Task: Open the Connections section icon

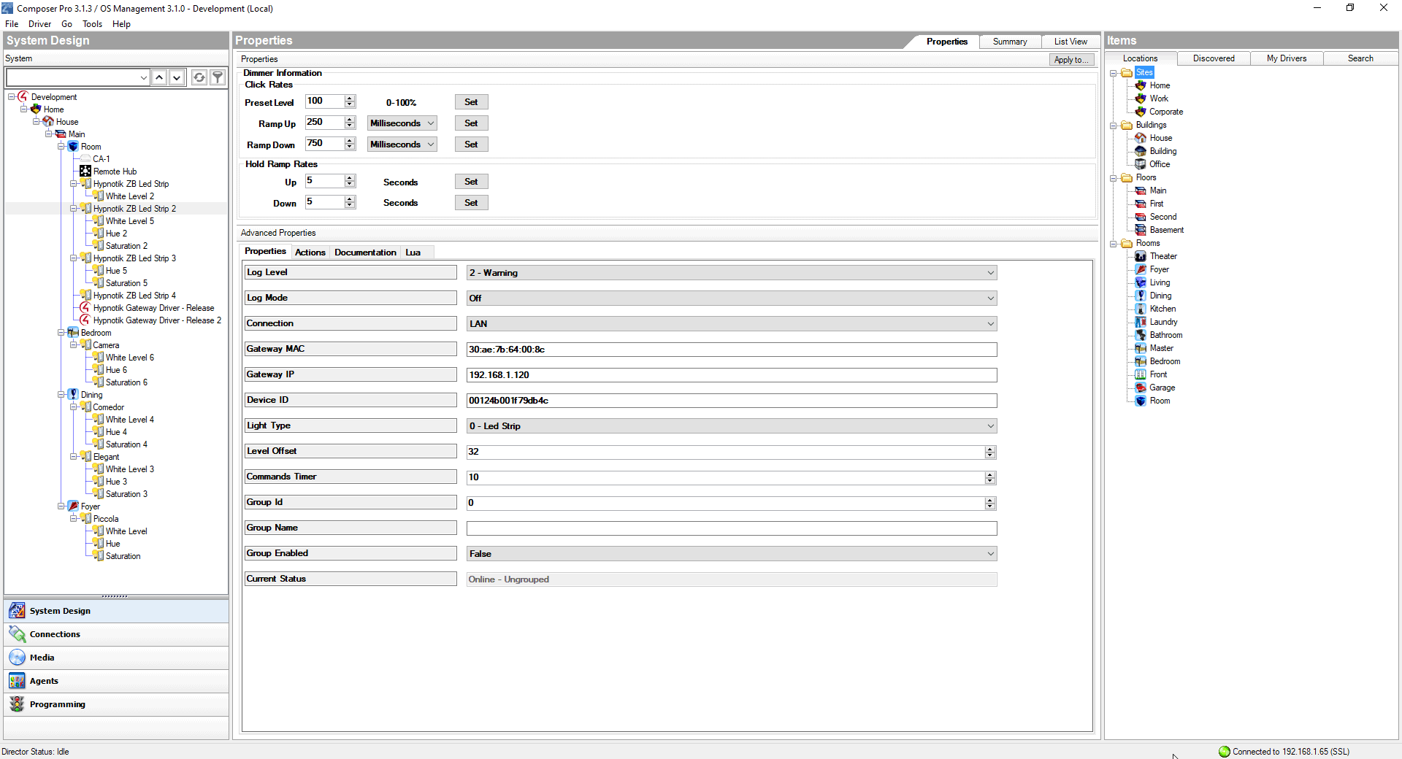Action: 17,634
